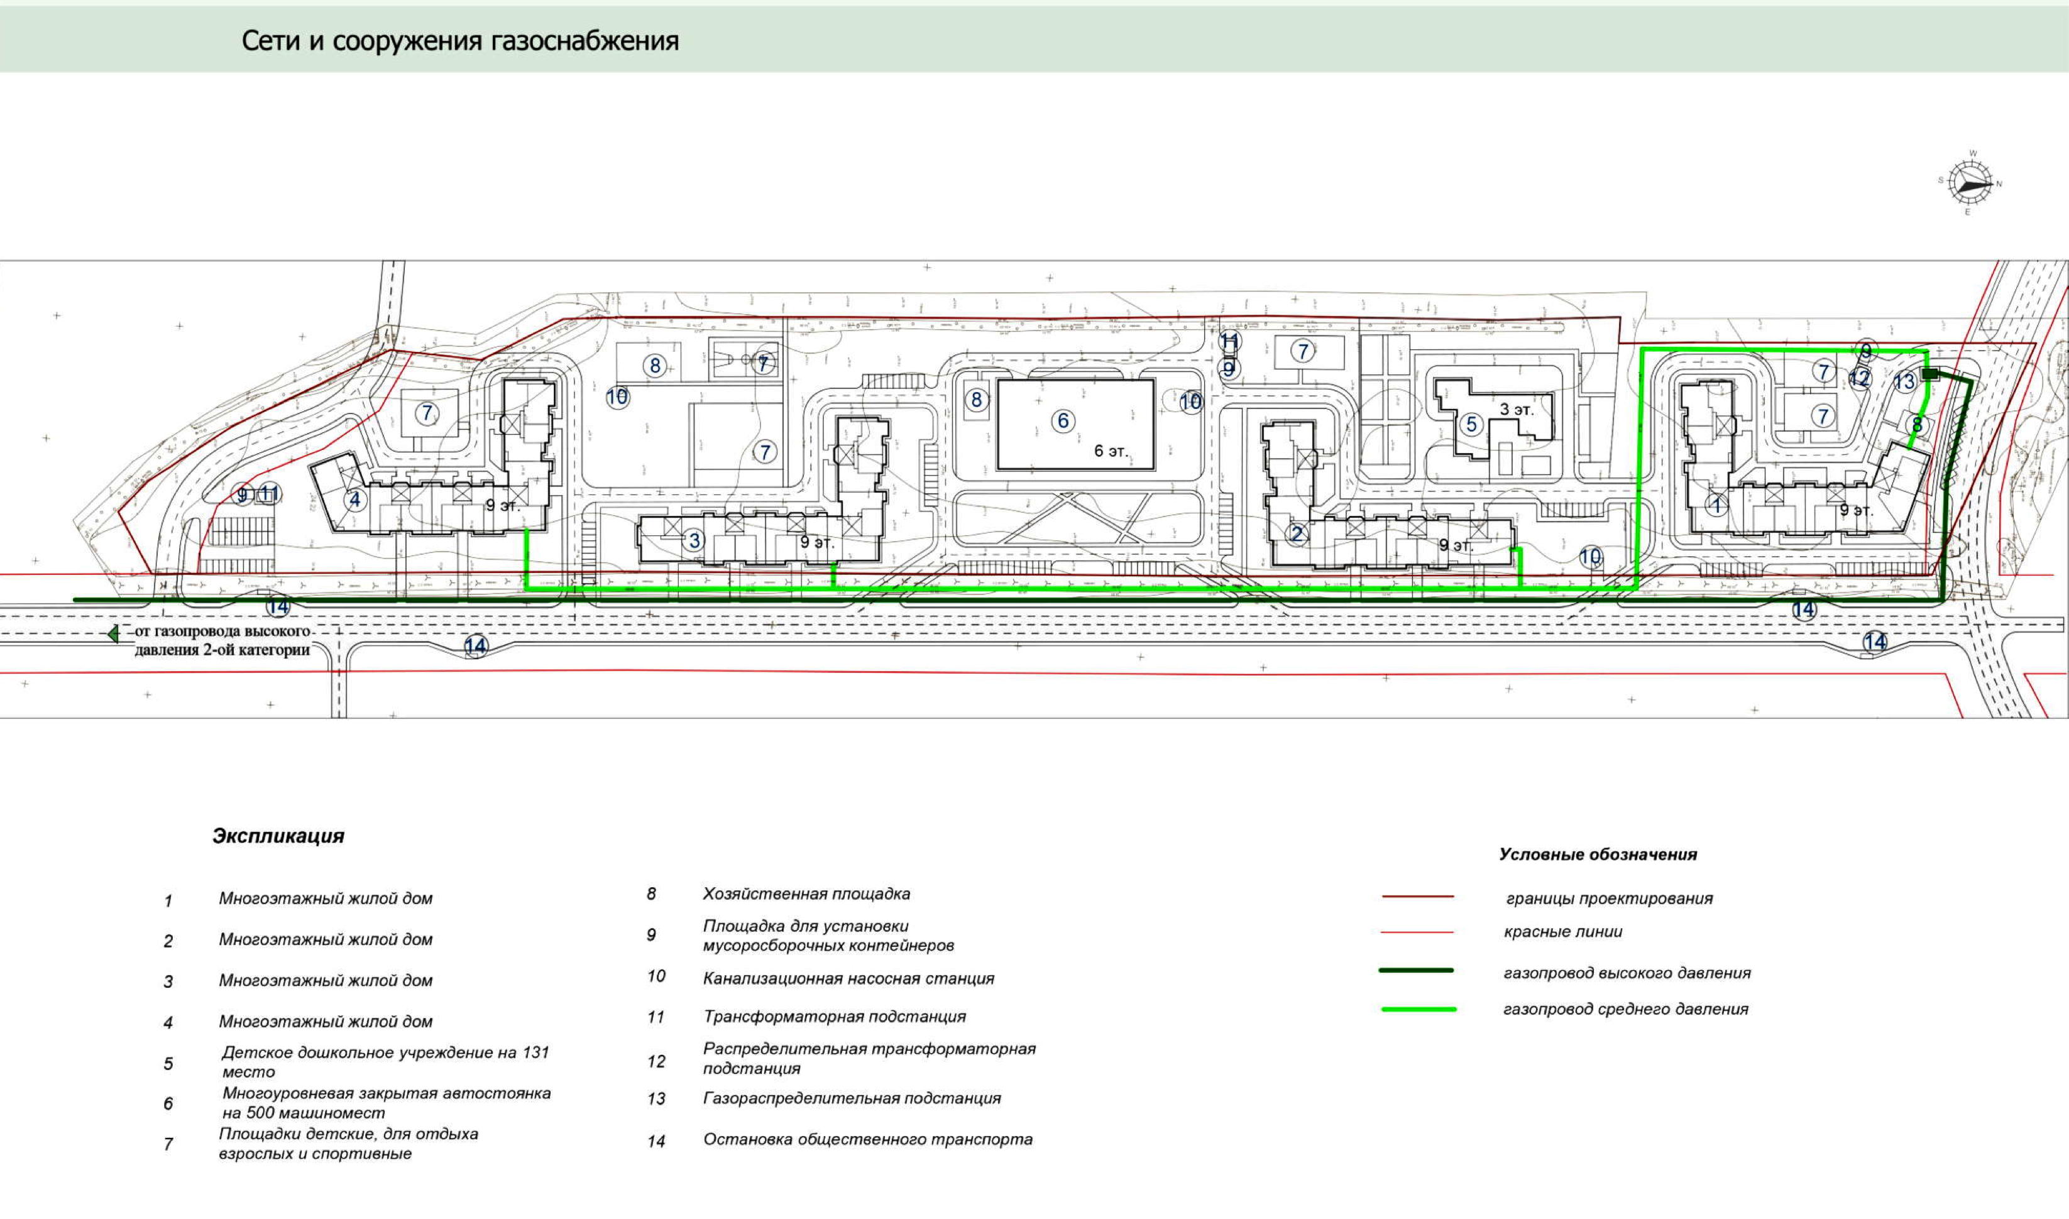Select circled marker 3 on residential building
2069x1219 pixels.
point(694,540)
